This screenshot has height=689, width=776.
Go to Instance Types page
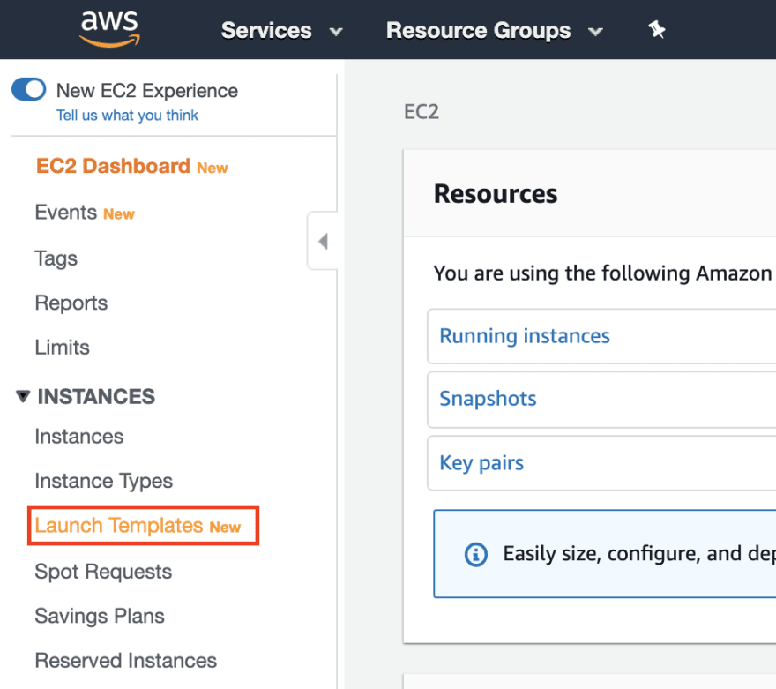click(x=103, y=481)
